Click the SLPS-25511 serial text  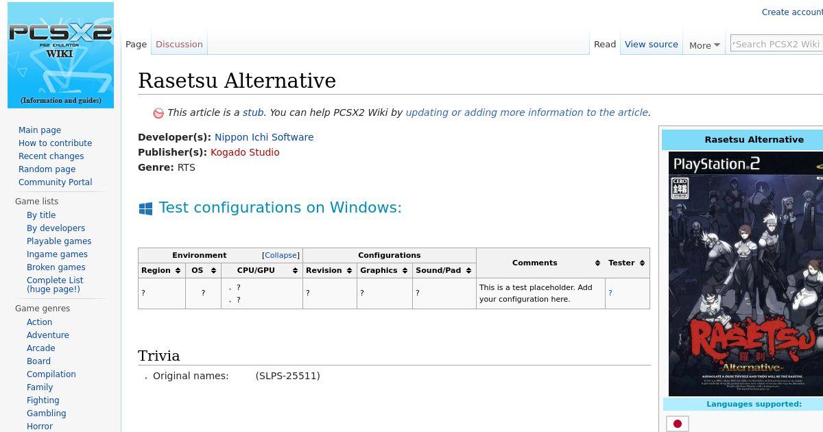coord(288,376)
